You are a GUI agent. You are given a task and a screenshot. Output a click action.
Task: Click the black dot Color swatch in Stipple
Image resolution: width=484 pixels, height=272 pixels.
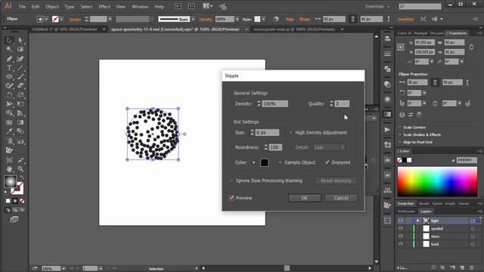click(264, 162)
